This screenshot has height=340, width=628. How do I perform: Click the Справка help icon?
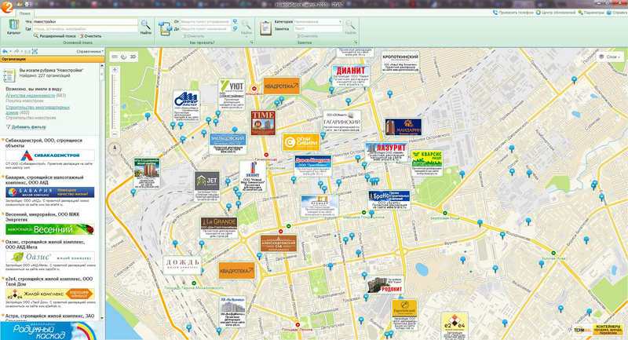coord(609,13)
